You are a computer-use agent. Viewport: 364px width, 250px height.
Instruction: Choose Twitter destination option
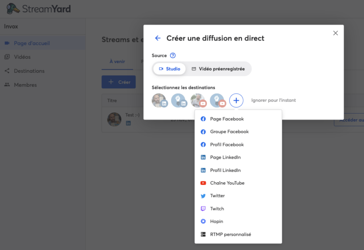pos(238,196)
